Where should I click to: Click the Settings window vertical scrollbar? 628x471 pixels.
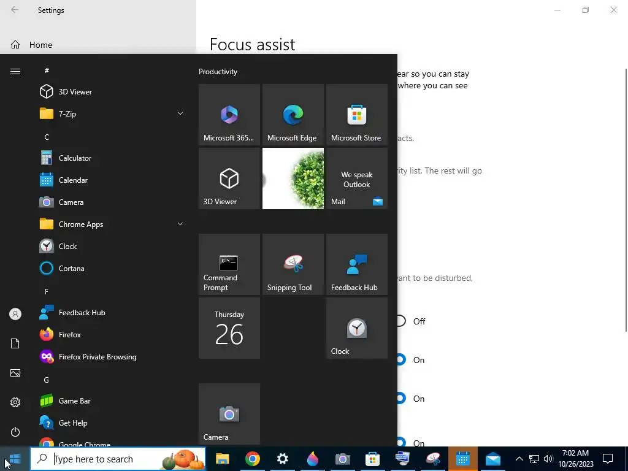(626, 199)
